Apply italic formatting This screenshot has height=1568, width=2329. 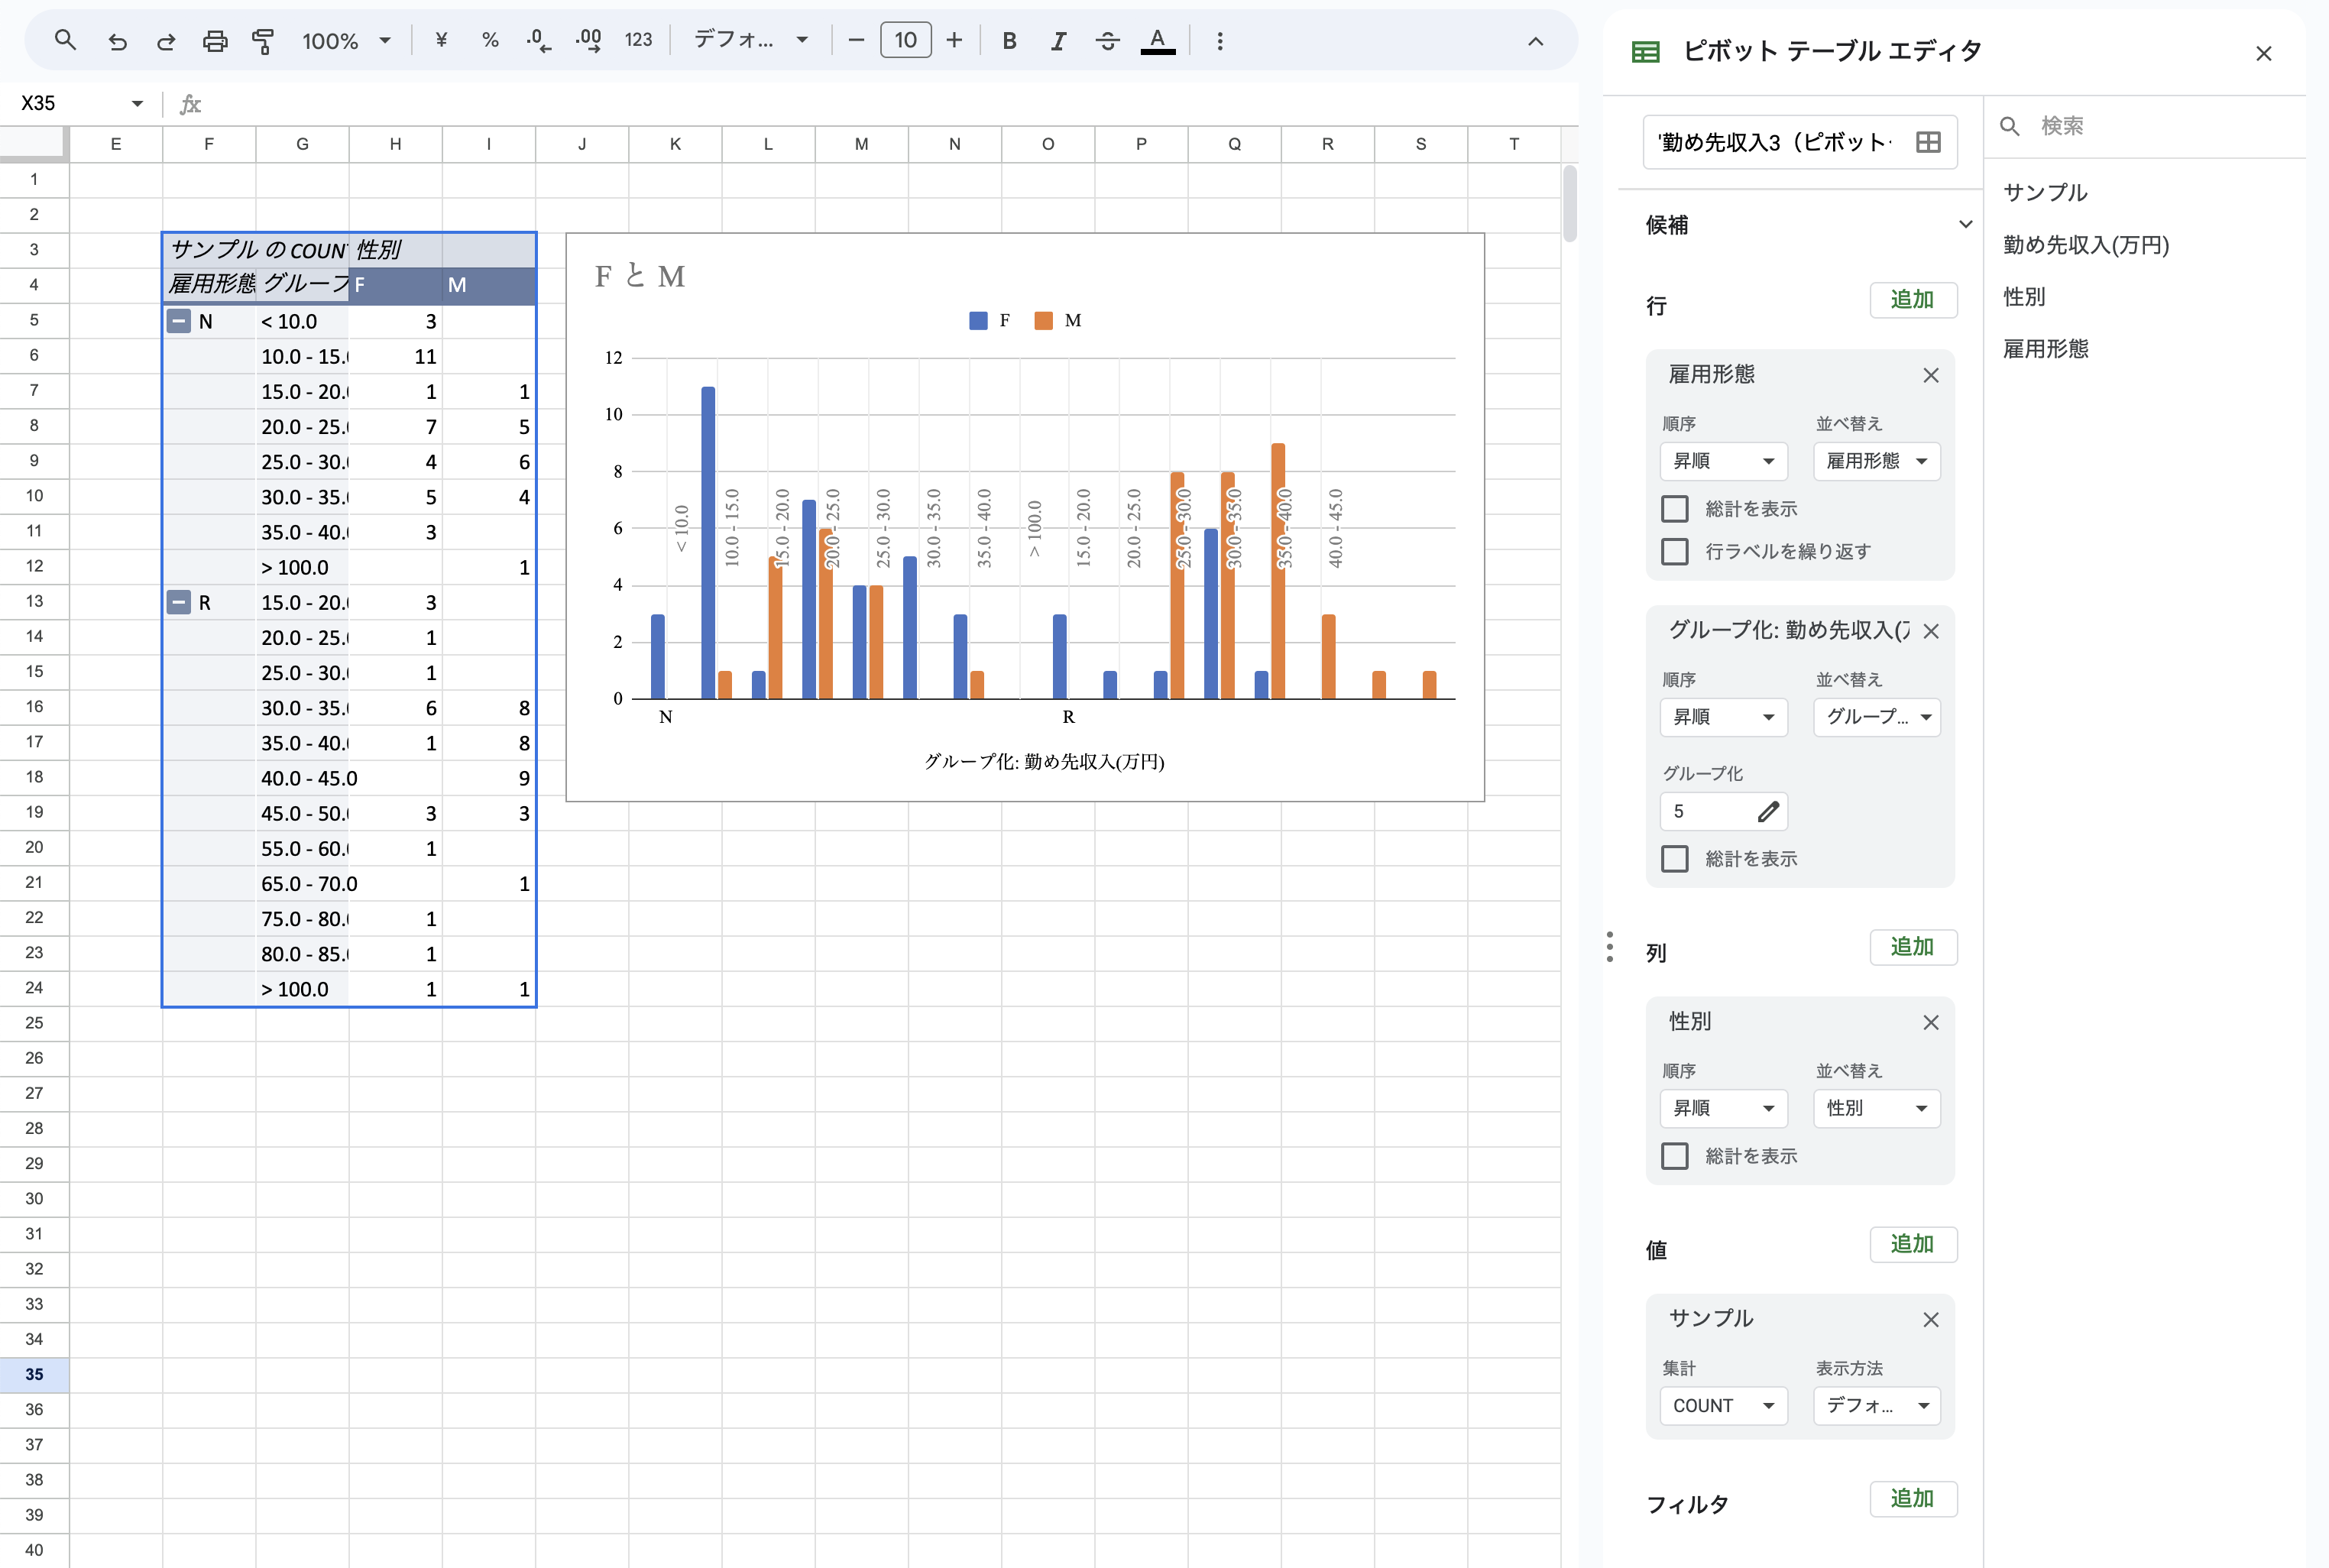[x=1058, y=41]
